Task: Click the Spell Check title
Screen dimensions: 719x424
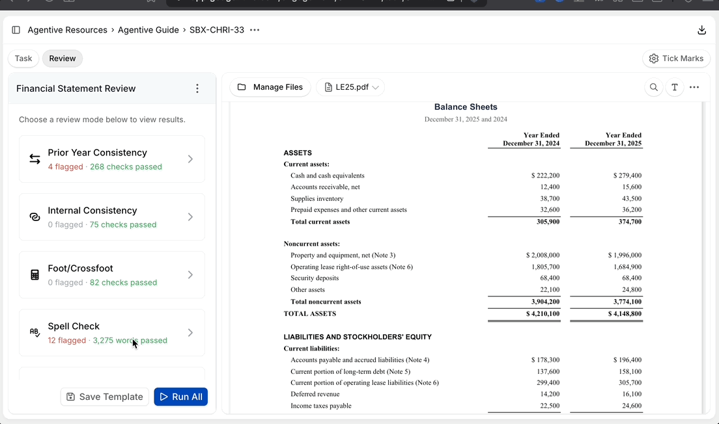Action: 74,326
